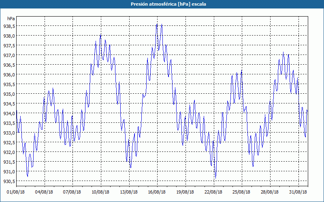Click the 934,0 y-axis label

point(9,114)
